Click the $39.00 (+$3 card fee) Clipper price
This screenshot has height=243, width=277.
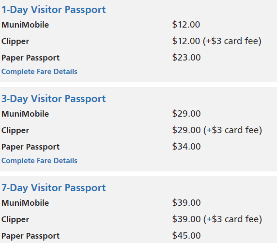point(217,219)
